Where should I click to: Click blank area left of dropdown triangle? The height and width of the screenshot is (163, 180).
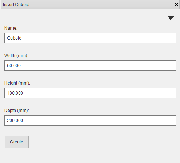(x=83, y=18)
